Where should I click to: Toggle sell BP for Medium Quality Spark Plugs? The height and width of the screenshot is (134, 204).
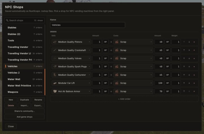[x=105, y=67]
